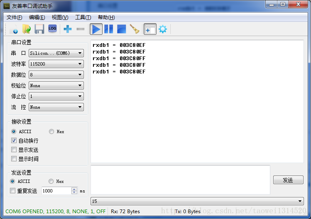Click the first rxdb1 = 003C80FF line
This screenshot has height=219, width=311.
coord(119,58)
